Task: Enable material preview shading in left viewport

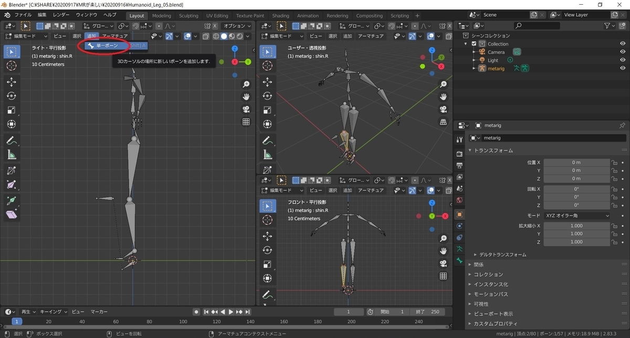Action: click(x=232, y=36)
